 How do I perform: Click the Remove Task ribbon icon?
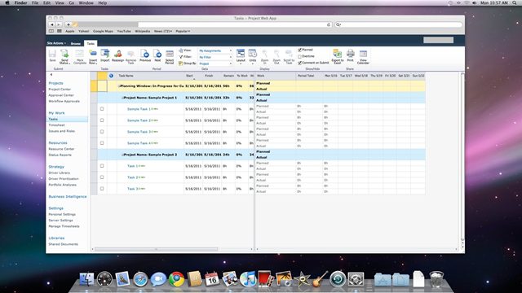130,56
